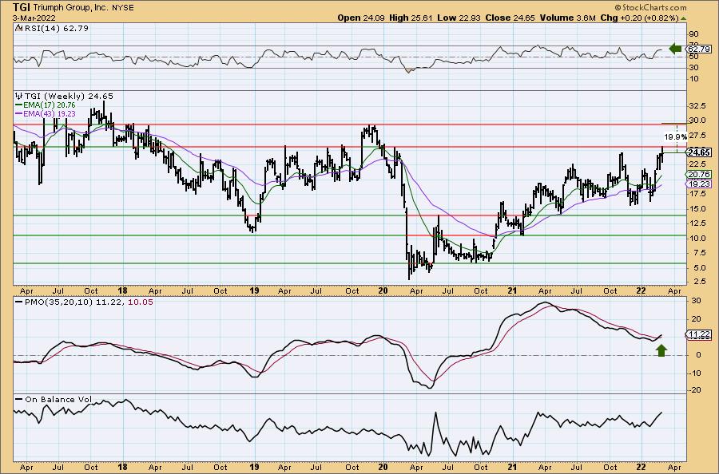This screenshot has width=719, height=474.
Task: Click the 24.65 price tag on right axis
Action: tap(699, 152)
